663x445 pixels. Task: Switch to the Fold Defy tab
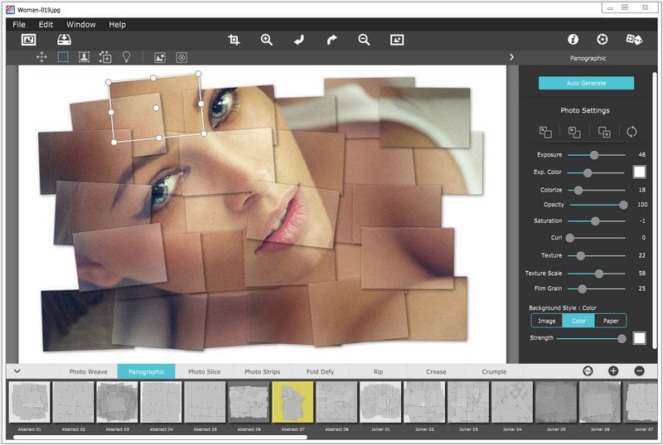(320, 371)
